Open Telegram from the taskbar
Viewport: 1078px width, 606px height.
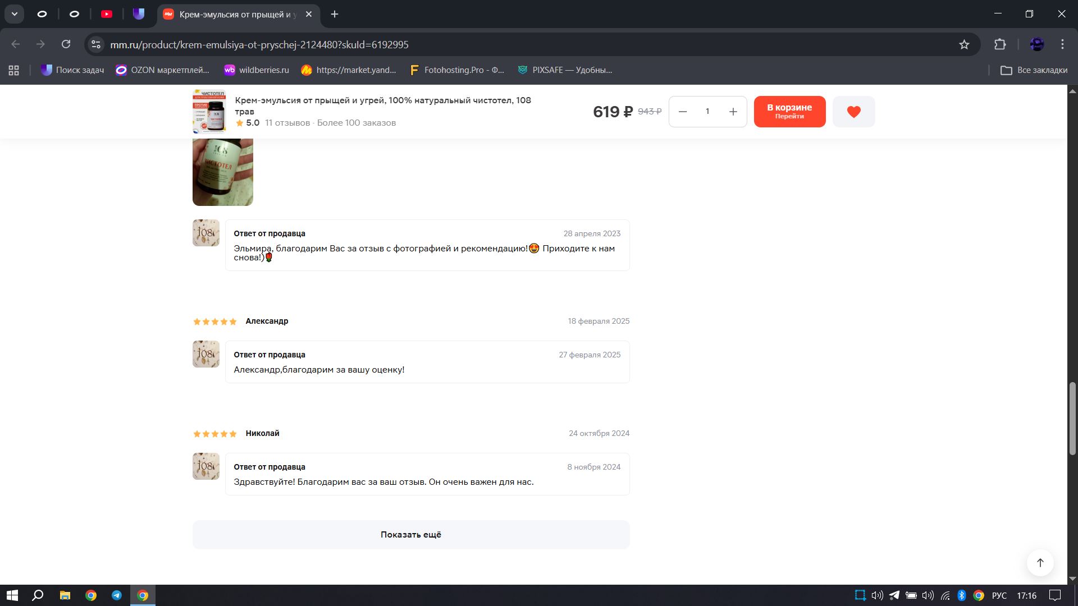(117, 595)
